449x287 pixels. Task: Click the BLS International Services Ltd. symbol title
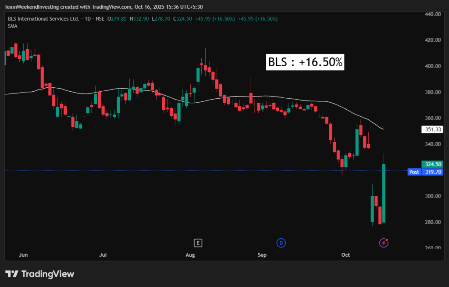click(x=43, y=19)
